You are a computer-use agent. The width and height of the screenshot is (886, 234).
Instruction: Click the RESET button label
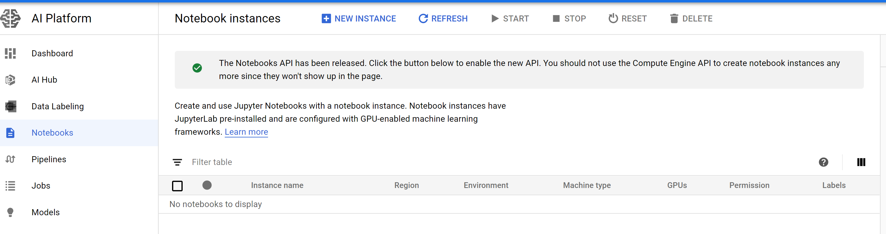[x=634, y=18]
